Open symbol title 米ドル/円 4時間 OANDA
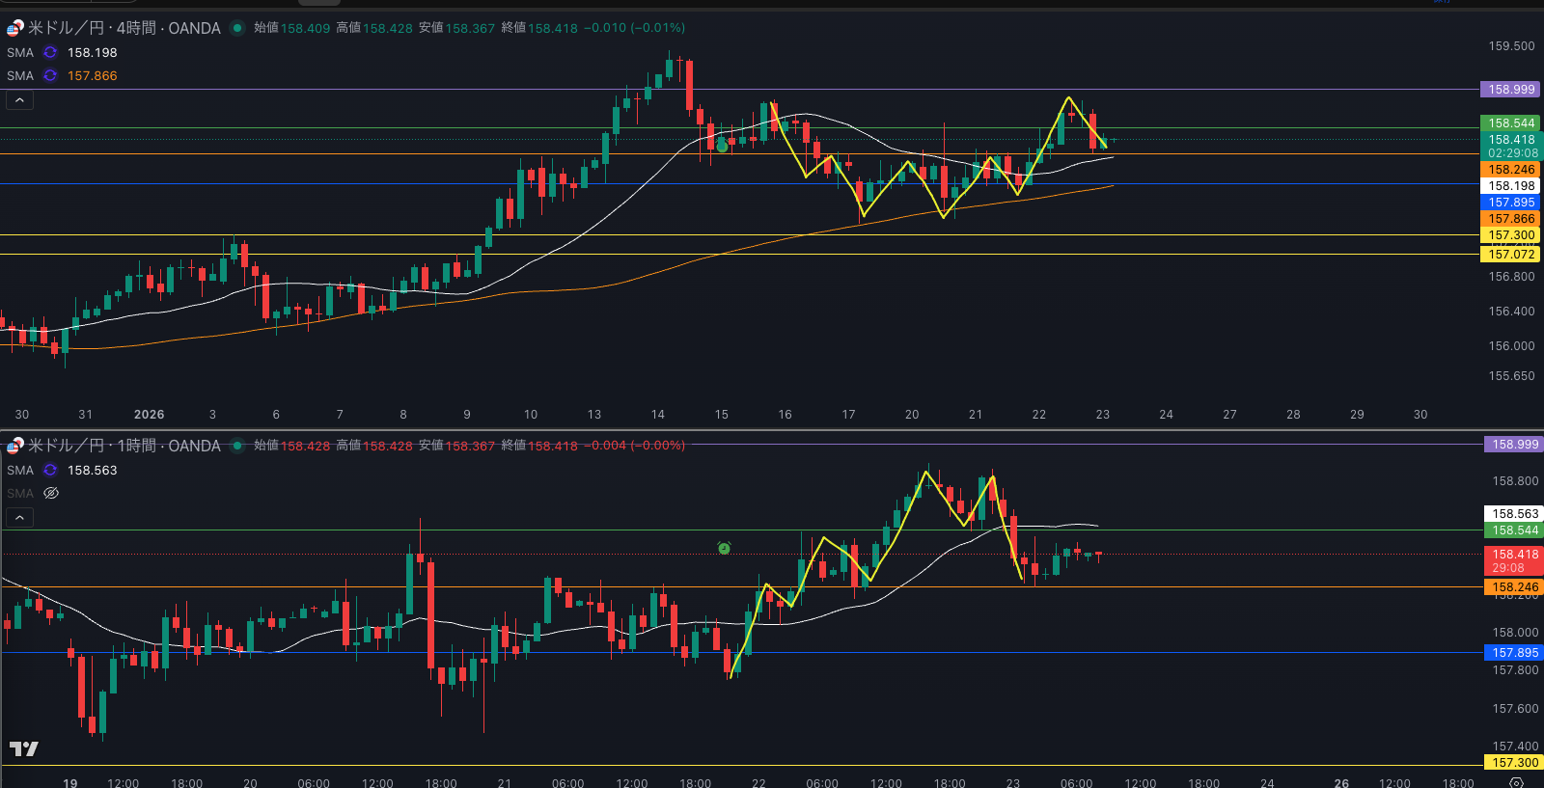 (x=124, y=28)
